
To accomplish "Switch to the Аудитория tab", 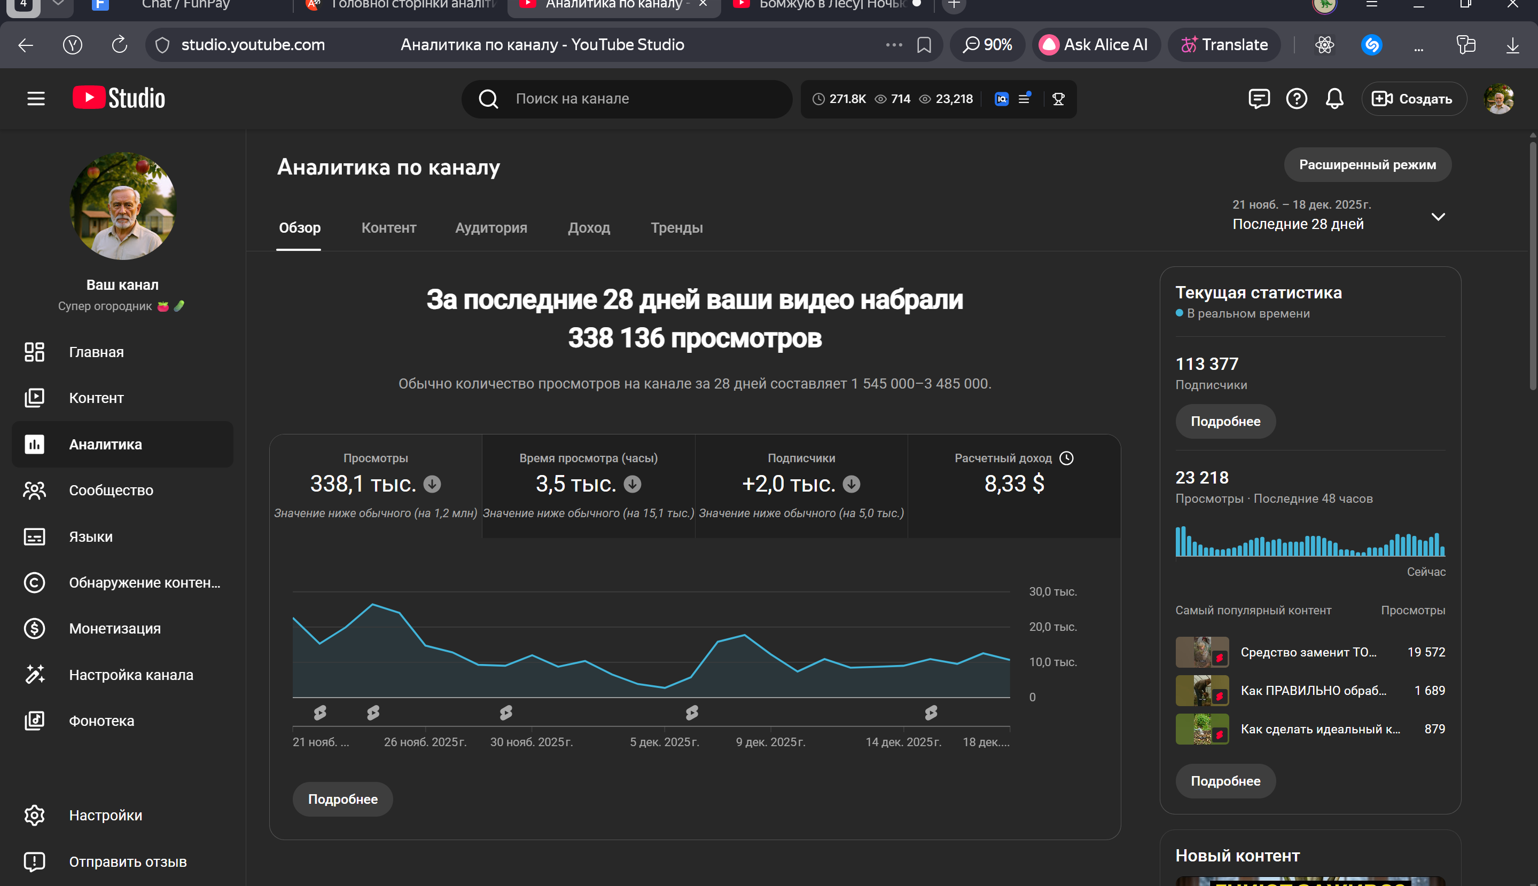I will pyautogui.click(x=491, y=227).
